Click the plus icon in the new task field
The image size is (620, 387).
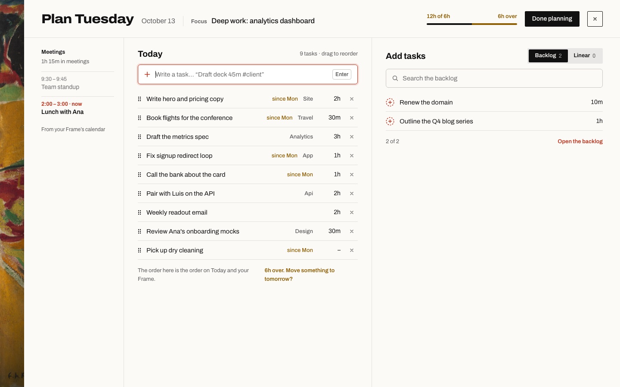point(147,74)
